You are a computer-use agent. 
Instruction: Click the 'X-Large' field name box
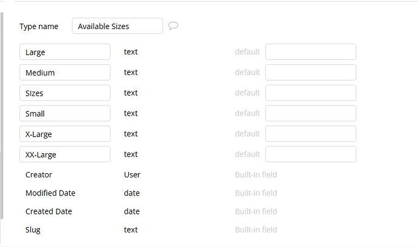click(65, 134)
